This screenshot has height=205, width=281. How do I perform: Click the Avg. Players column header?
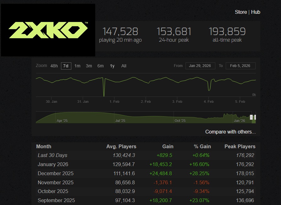[x=121, y=147]
